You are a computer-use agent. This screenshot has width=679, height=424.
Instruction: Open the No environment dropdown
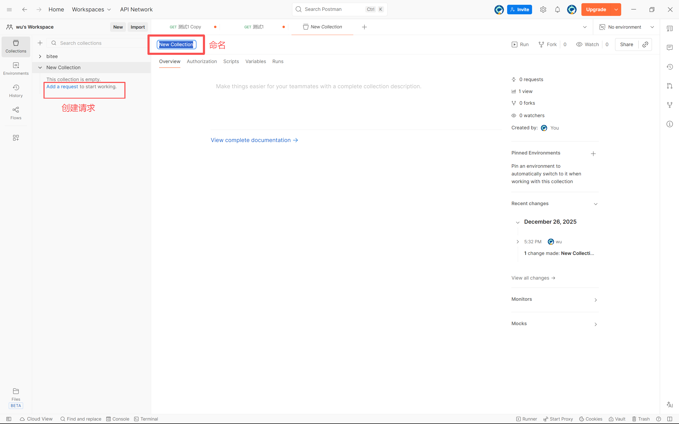point(626,27)
